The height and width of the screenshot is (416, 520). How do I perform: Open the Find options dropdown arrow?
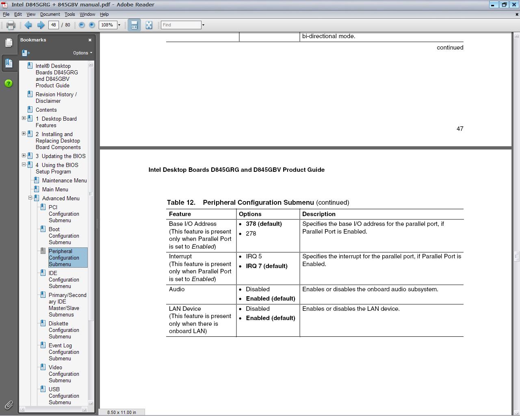tap(203, 25)
